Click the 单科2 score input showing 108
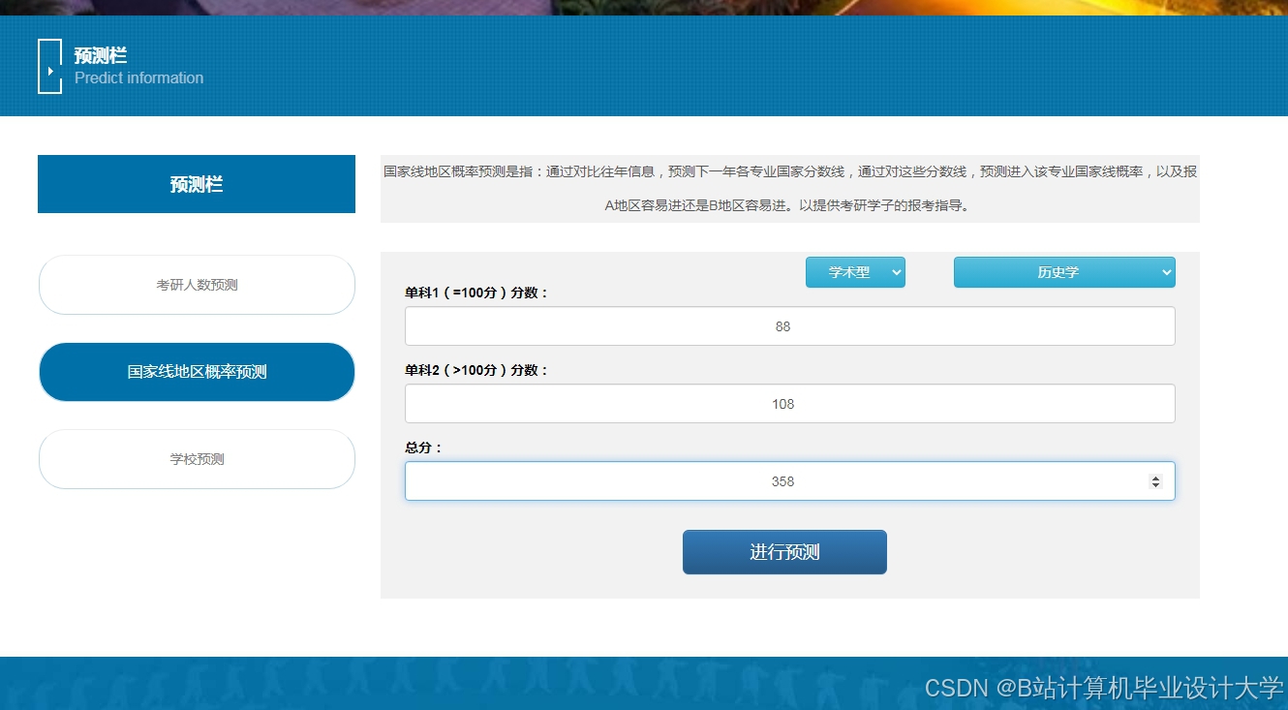Image resolution: width=1288 pixels, height=710 pixels. tap(789, 403)
